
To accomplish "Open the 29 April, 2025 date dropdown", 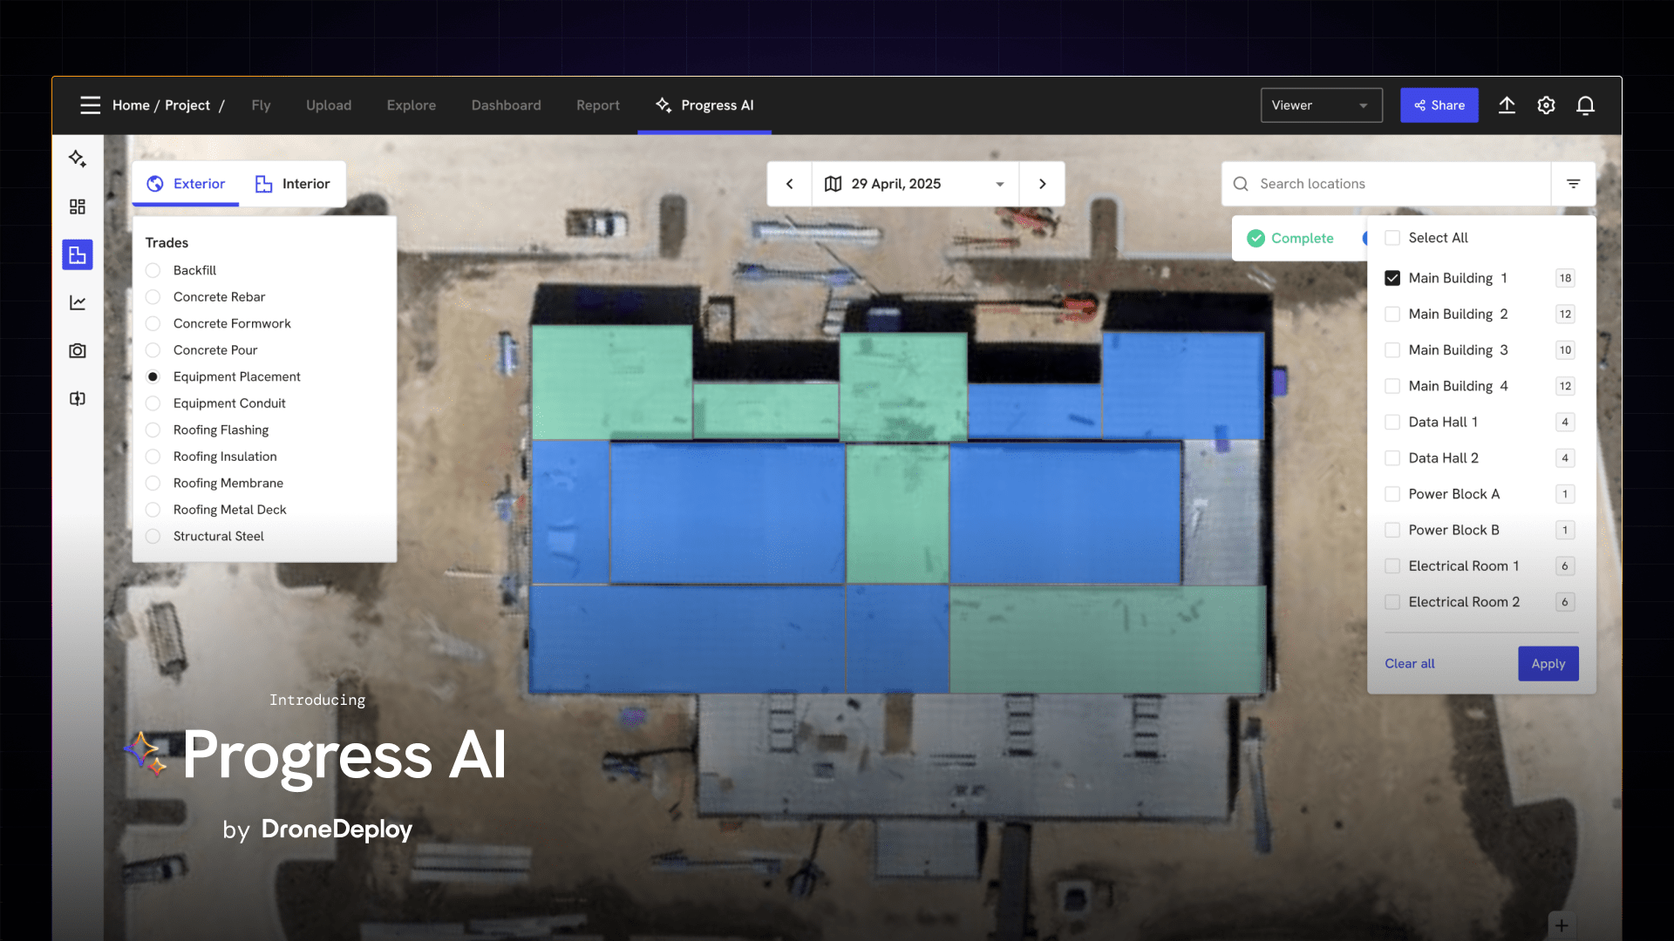I will (915, 184).
